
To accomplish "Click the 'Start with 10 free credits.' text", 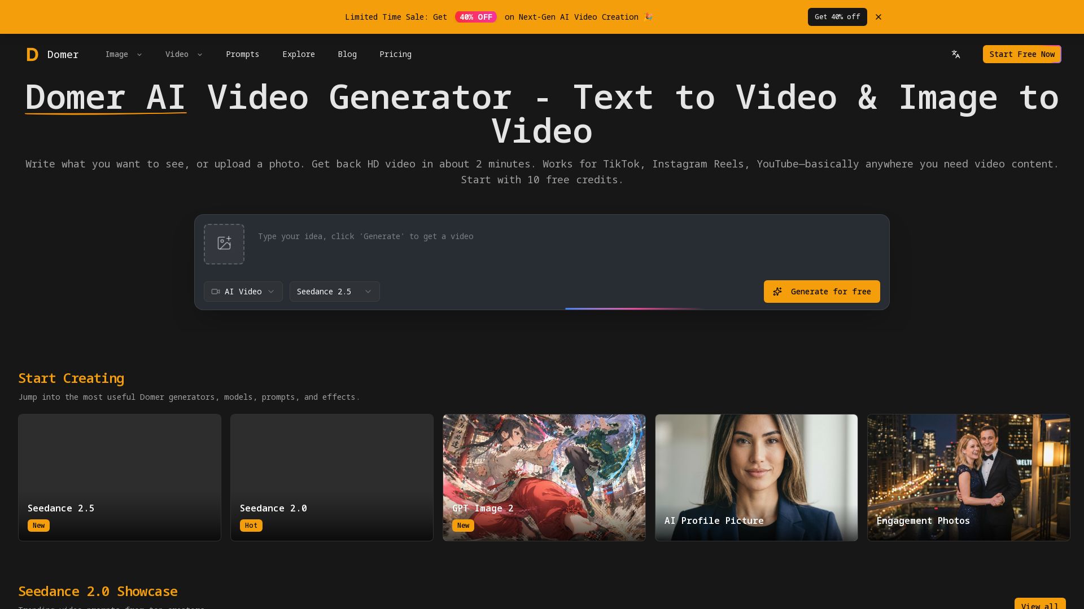I will click(542, 180).
